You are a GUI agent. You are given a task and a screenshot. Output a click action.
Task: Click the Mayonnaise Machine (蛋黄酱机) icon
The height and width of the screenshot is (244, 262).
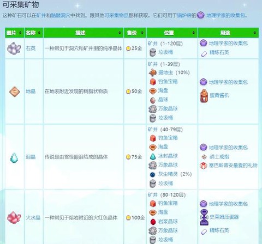204,96
